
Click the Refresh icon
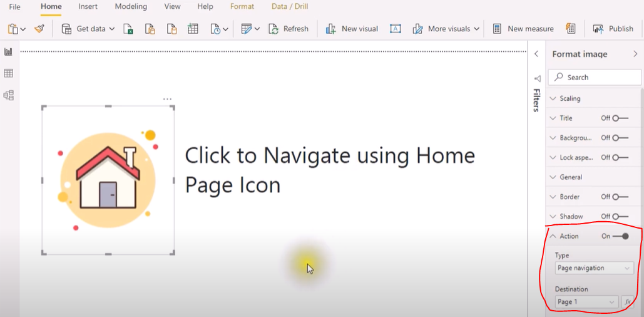tap(273, 29)
